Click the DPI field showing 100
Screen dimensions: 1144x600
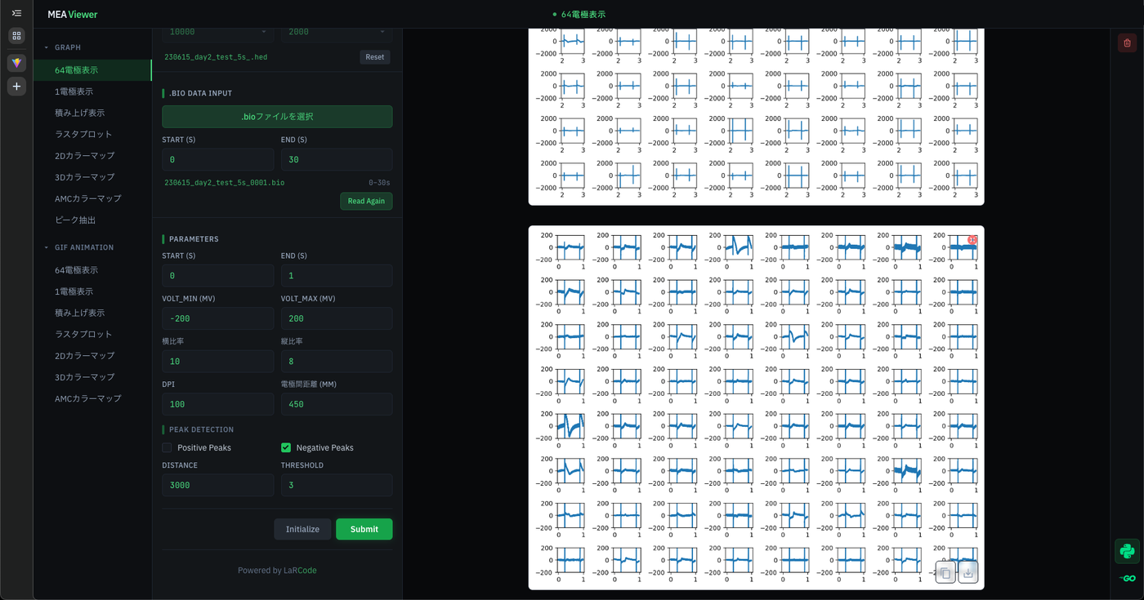217,404
